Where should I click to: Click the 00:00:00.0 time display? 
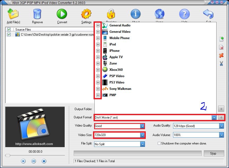tap(36, 152)
